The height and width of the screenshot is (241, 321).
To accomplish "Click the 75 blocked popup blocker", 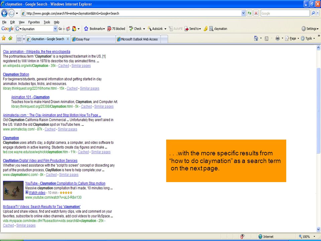I will [x=116, y=29].
